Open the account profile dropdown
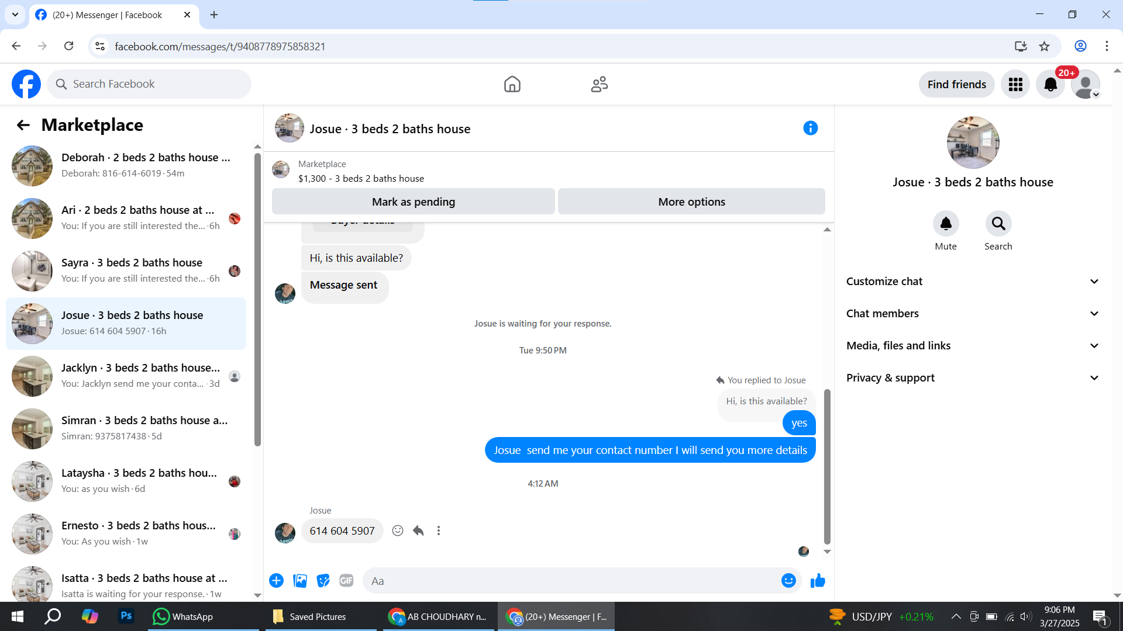 point(1086,85)
